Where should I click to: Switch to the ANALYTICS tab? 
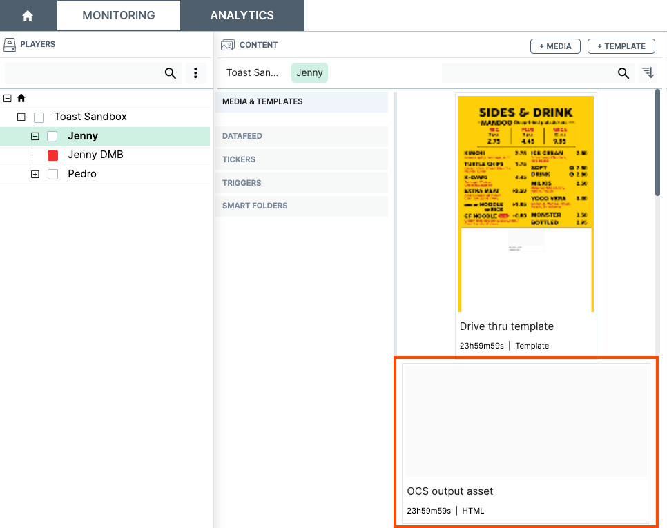pos(242,15)
